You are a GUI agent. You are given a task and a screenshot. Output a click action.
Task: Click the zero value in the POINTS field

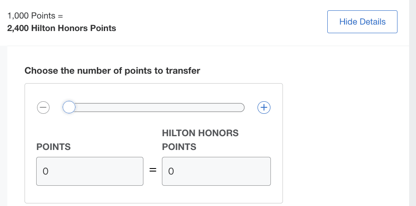click(45, 172)
